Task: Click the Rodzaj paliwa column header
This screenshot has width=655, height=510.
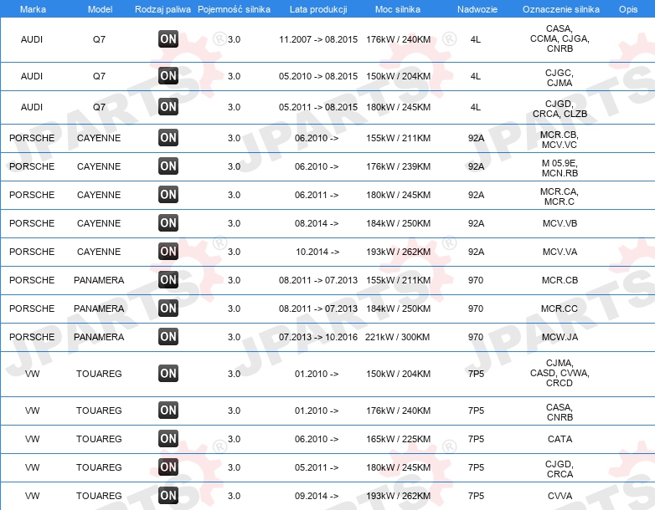Action: coord(163,9)
